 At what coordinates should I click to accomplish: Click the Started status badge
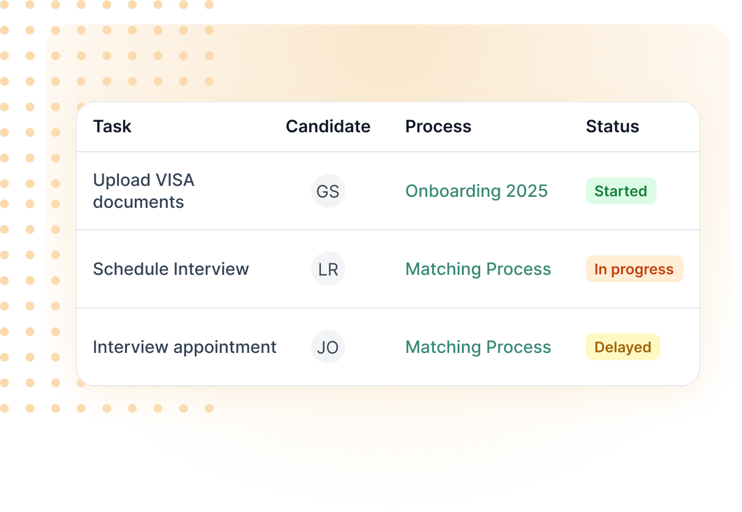tap(621, 191)
